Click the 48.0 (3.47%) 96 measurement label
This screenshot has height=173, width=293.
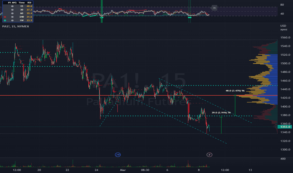[x=235, y=91]
